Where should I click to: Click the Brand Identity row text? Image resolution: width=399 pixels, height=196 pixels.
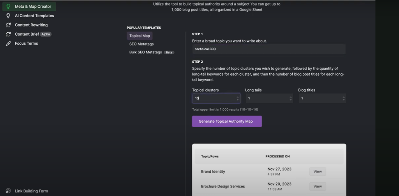[213, 171]
